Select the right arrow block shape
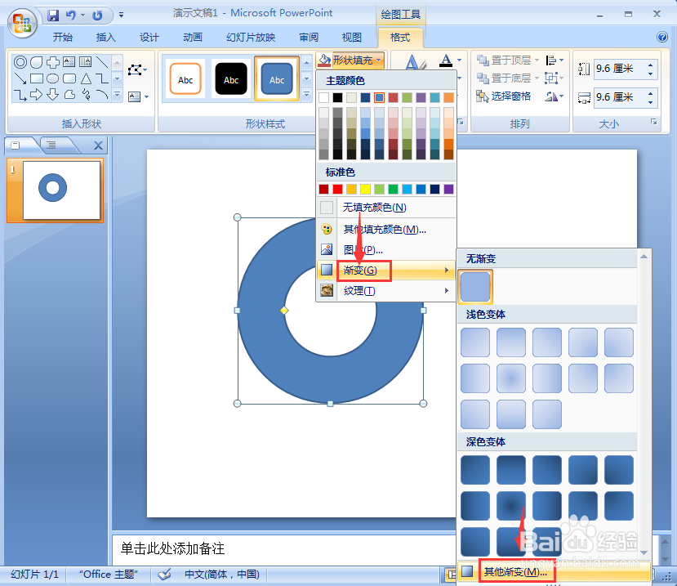This screenshot has width=677, height=586. [37, 94]
